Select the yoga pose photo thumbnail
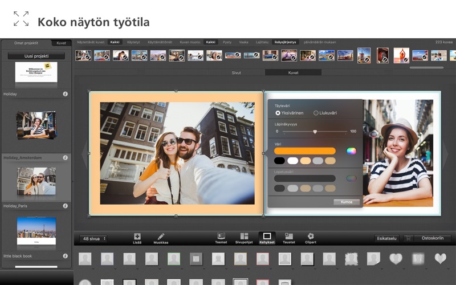This screenshot has width=456, height=285. point(401,55)
